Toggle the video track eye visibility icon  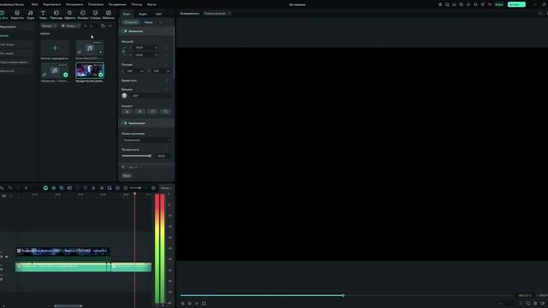click(x=6, y=257)
